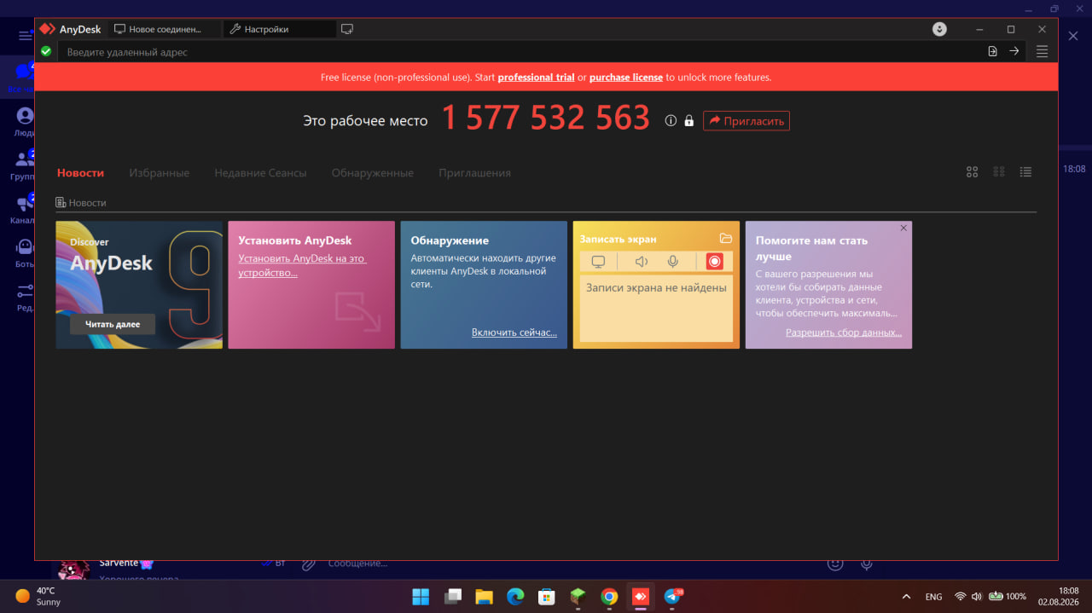Open the hamburger menu in background Telegram window
Screen dimensions: 1092x613
click(25, 36)
